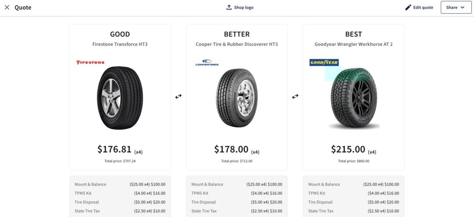Click the Edit quote button

point(419,7)
